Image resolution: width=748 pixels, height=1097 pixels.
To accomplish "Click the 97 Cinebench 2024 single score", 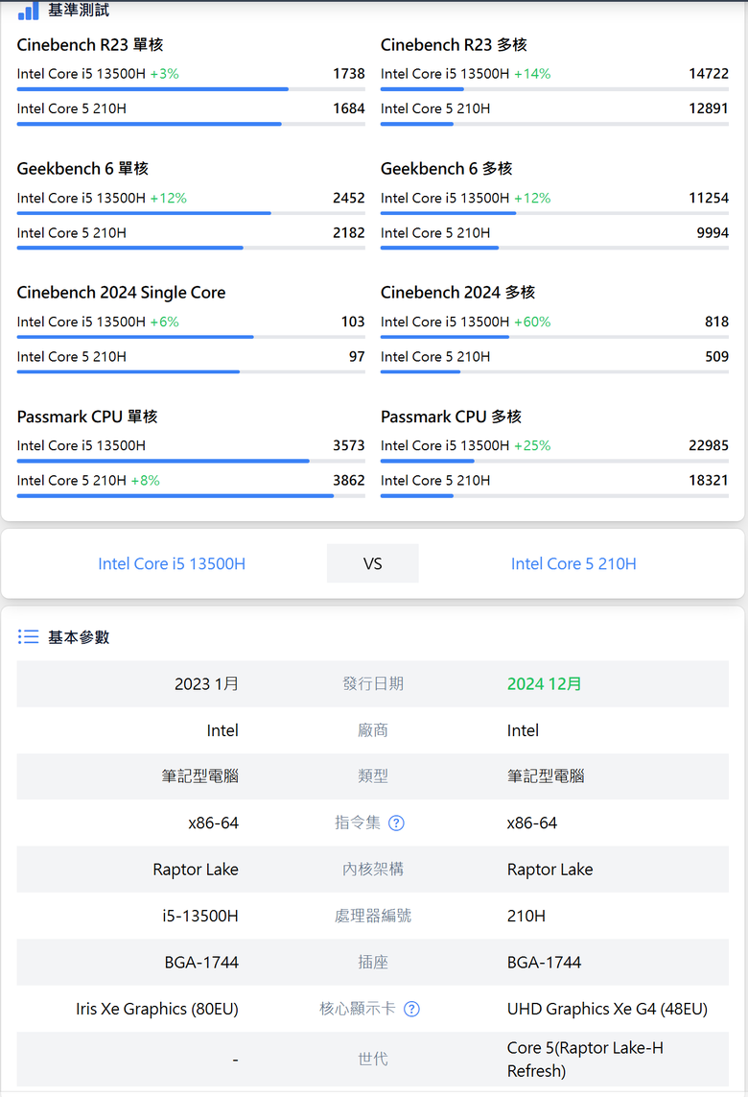I will pyautogui.click(x=358, y=357).
